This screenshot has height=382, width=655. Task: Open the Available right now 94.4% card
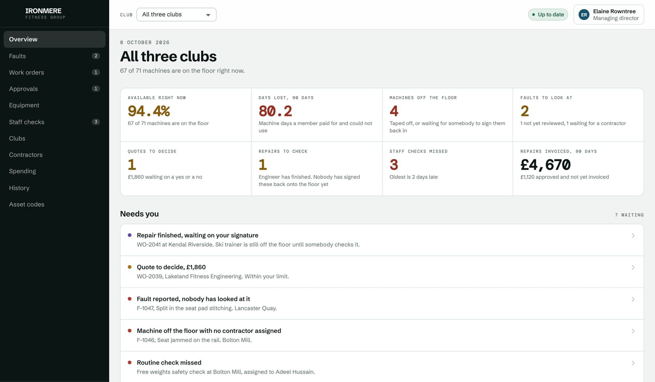pyautogui.click(x=186, y=115)
